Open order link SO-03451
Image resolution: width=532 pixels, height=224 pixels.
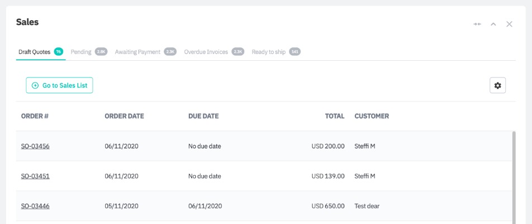[35, 176]
